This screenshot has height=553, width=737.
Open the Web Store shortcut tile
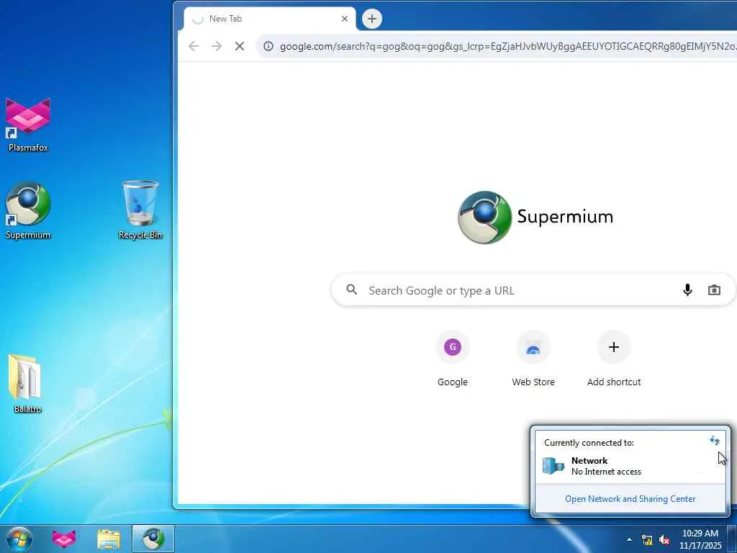[533, 360]
